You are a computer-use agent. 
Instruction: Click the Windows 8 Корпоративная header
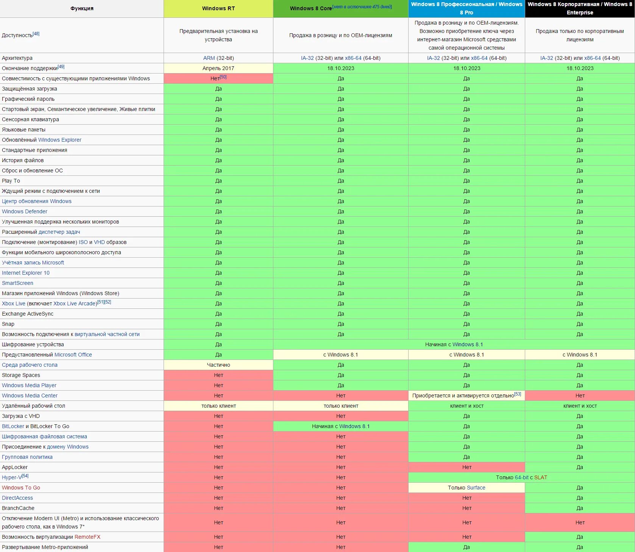580,8
